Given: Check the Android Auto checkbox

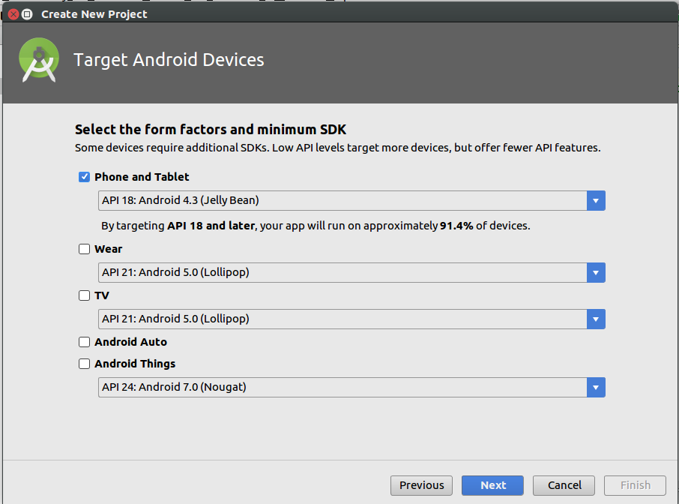Looking at the screenshot, I should [84, 342].
